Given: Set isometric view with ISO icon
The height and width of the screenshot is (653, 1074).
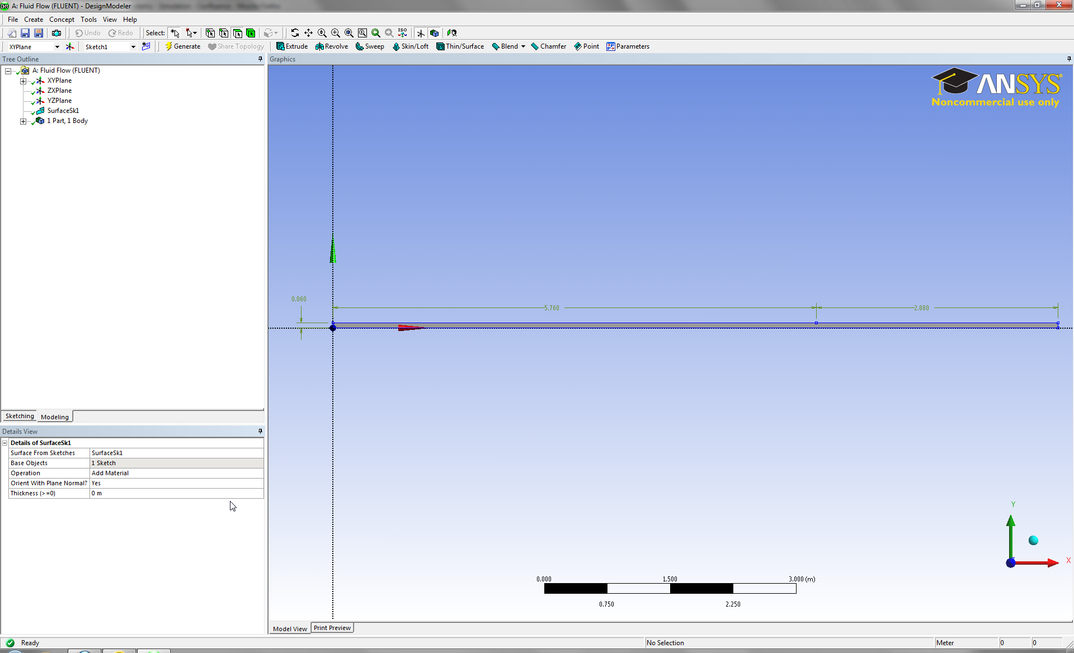Looking at the screenshot, I should (402, 33).
